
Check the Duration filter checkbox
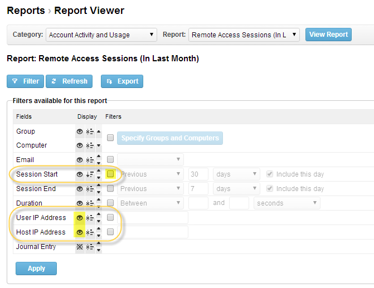tap(110, 203)
